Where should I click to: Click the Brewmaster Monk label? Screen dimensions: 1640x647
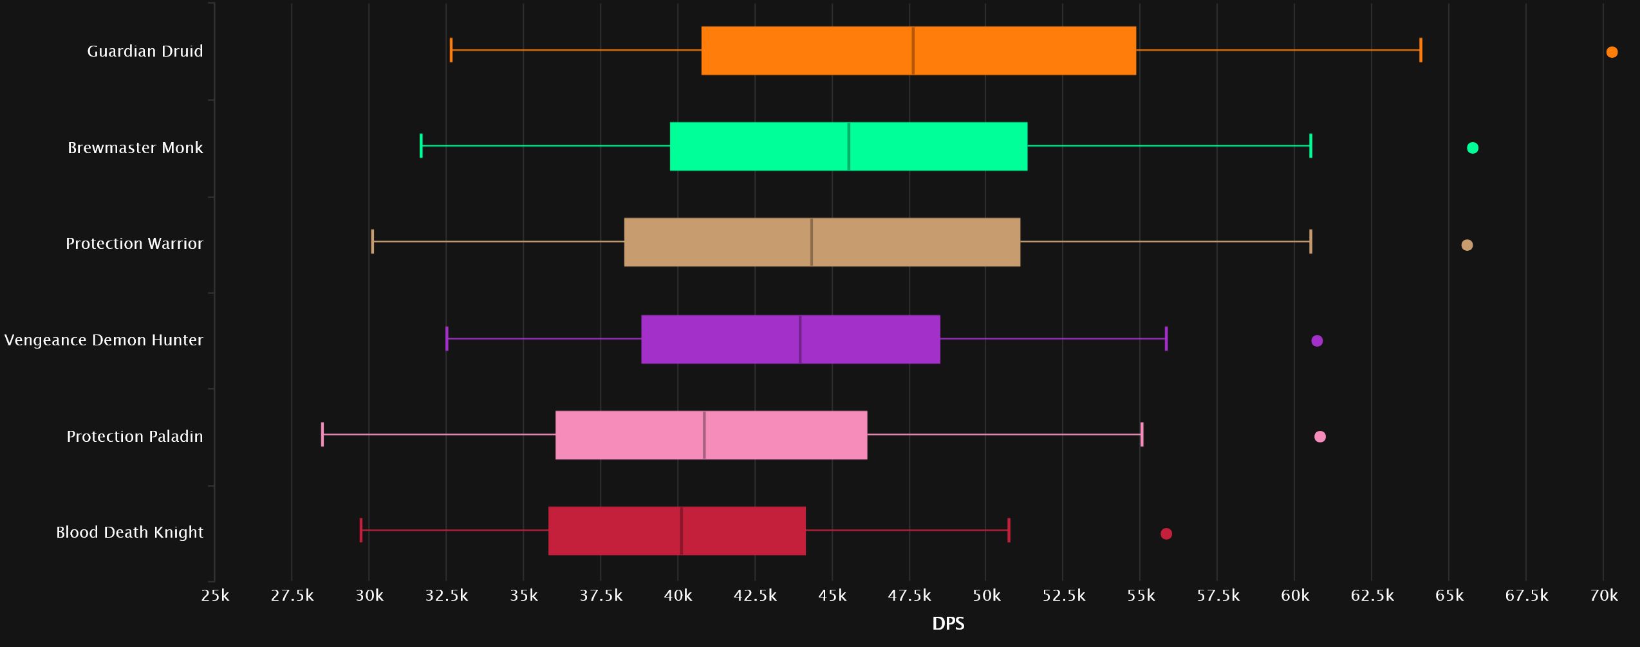click(135, 148)
